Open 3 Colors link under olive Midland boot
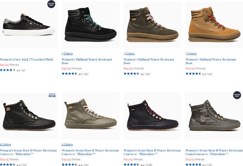 pyautogui.click(x=129, y=53)
